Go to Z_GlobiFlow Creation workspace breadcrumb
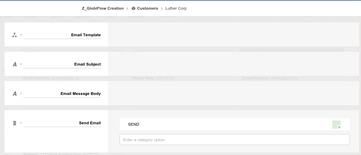 103,8
